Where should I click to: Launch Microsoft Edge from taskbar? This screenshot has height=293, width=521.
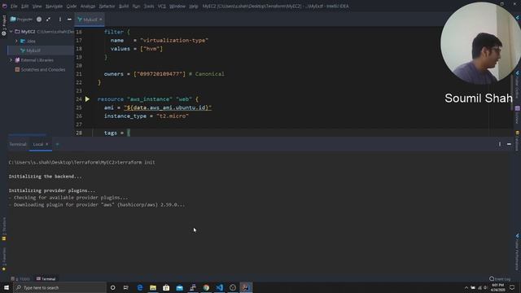(x=139, y=287)
